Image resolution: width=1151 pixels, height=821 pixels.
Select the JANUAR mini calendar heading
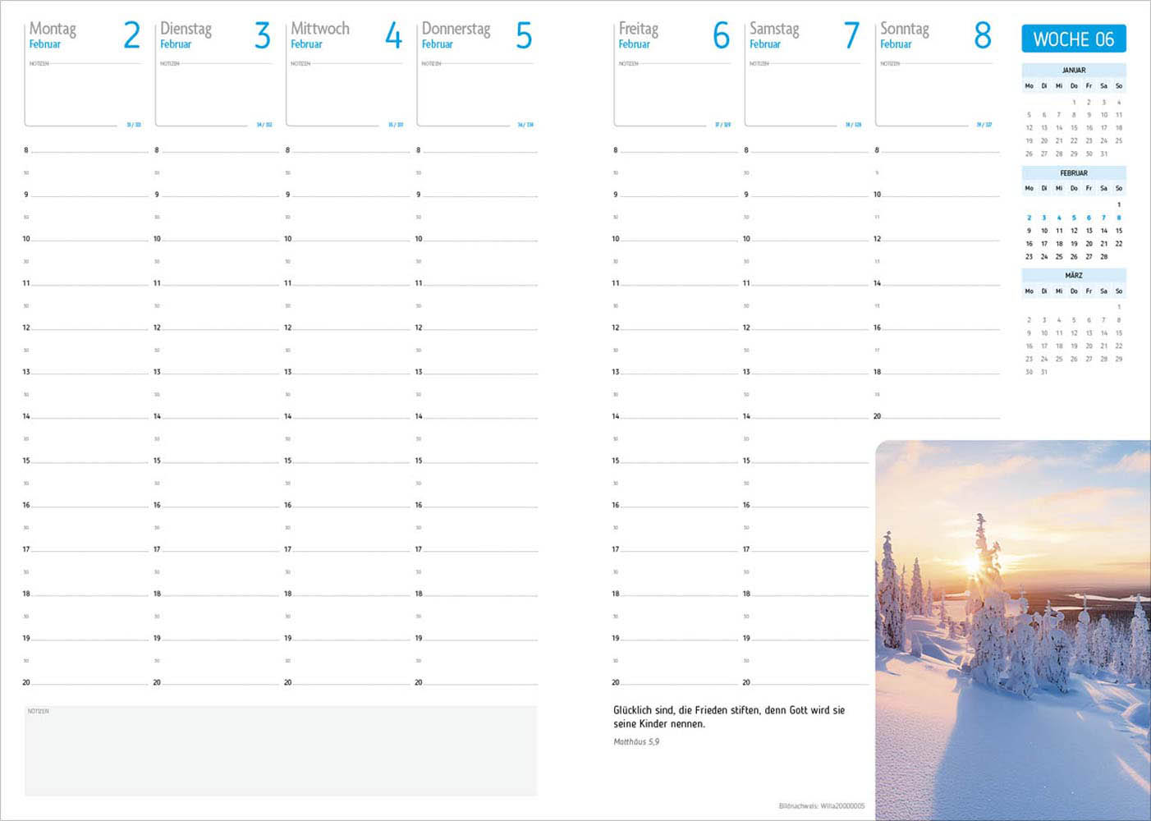tap(1073, 71)
